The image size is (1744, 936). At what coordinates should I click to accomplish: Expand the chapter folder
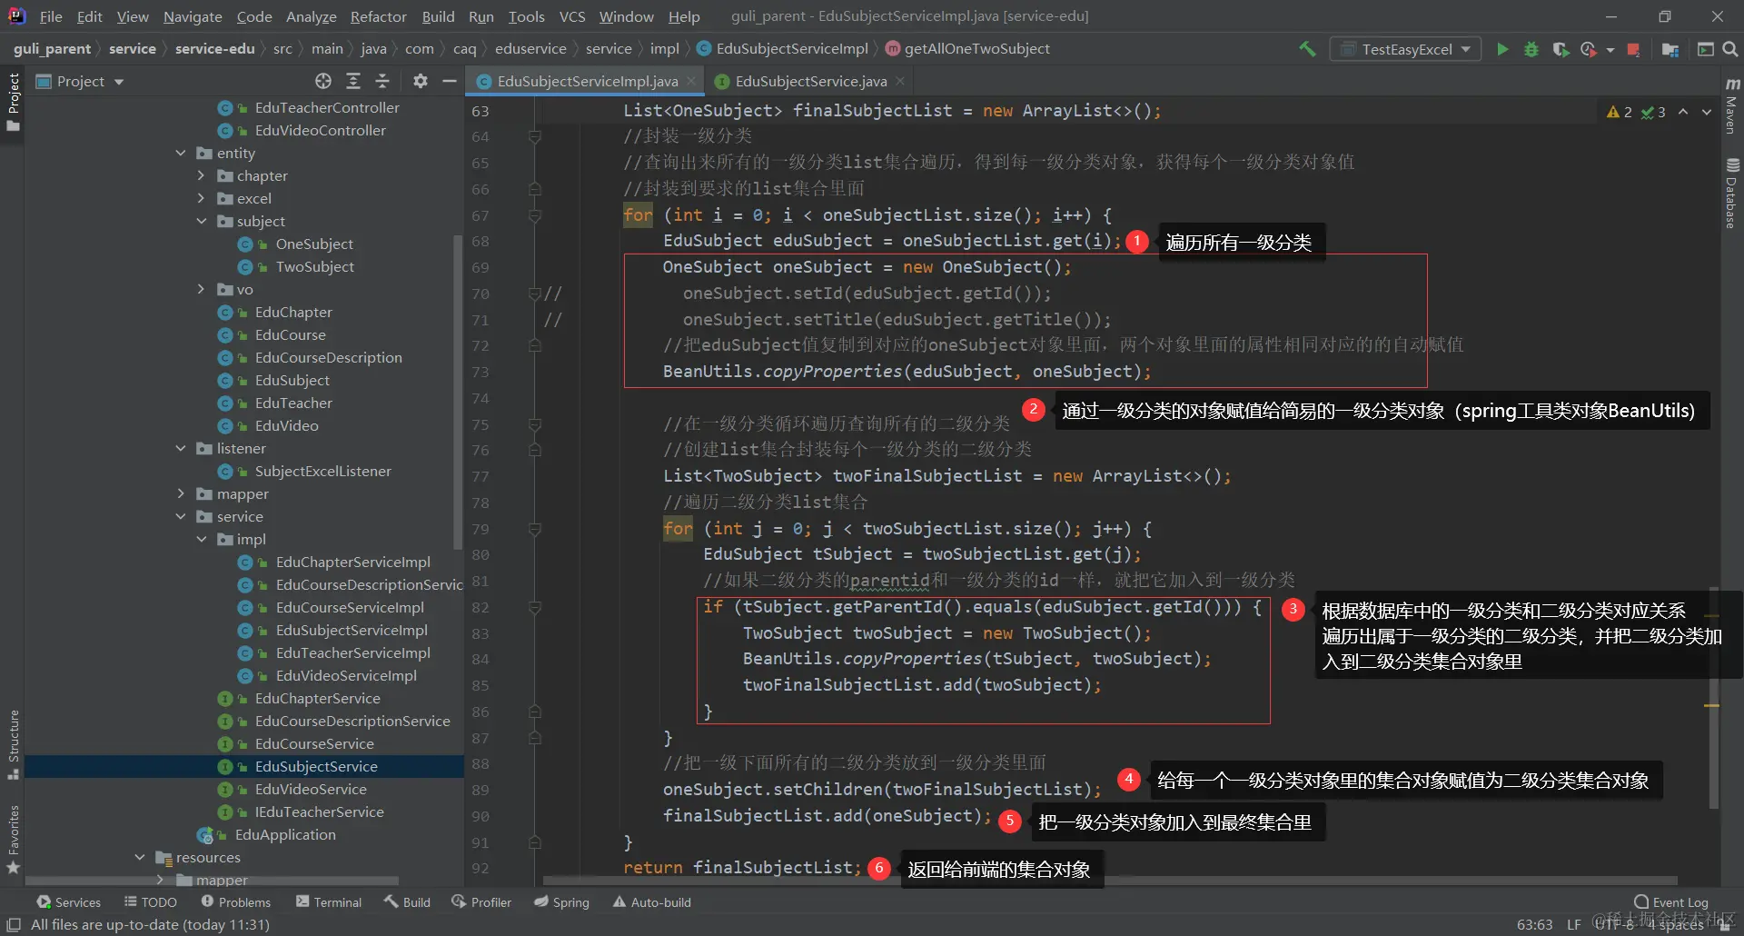(202, 176)
